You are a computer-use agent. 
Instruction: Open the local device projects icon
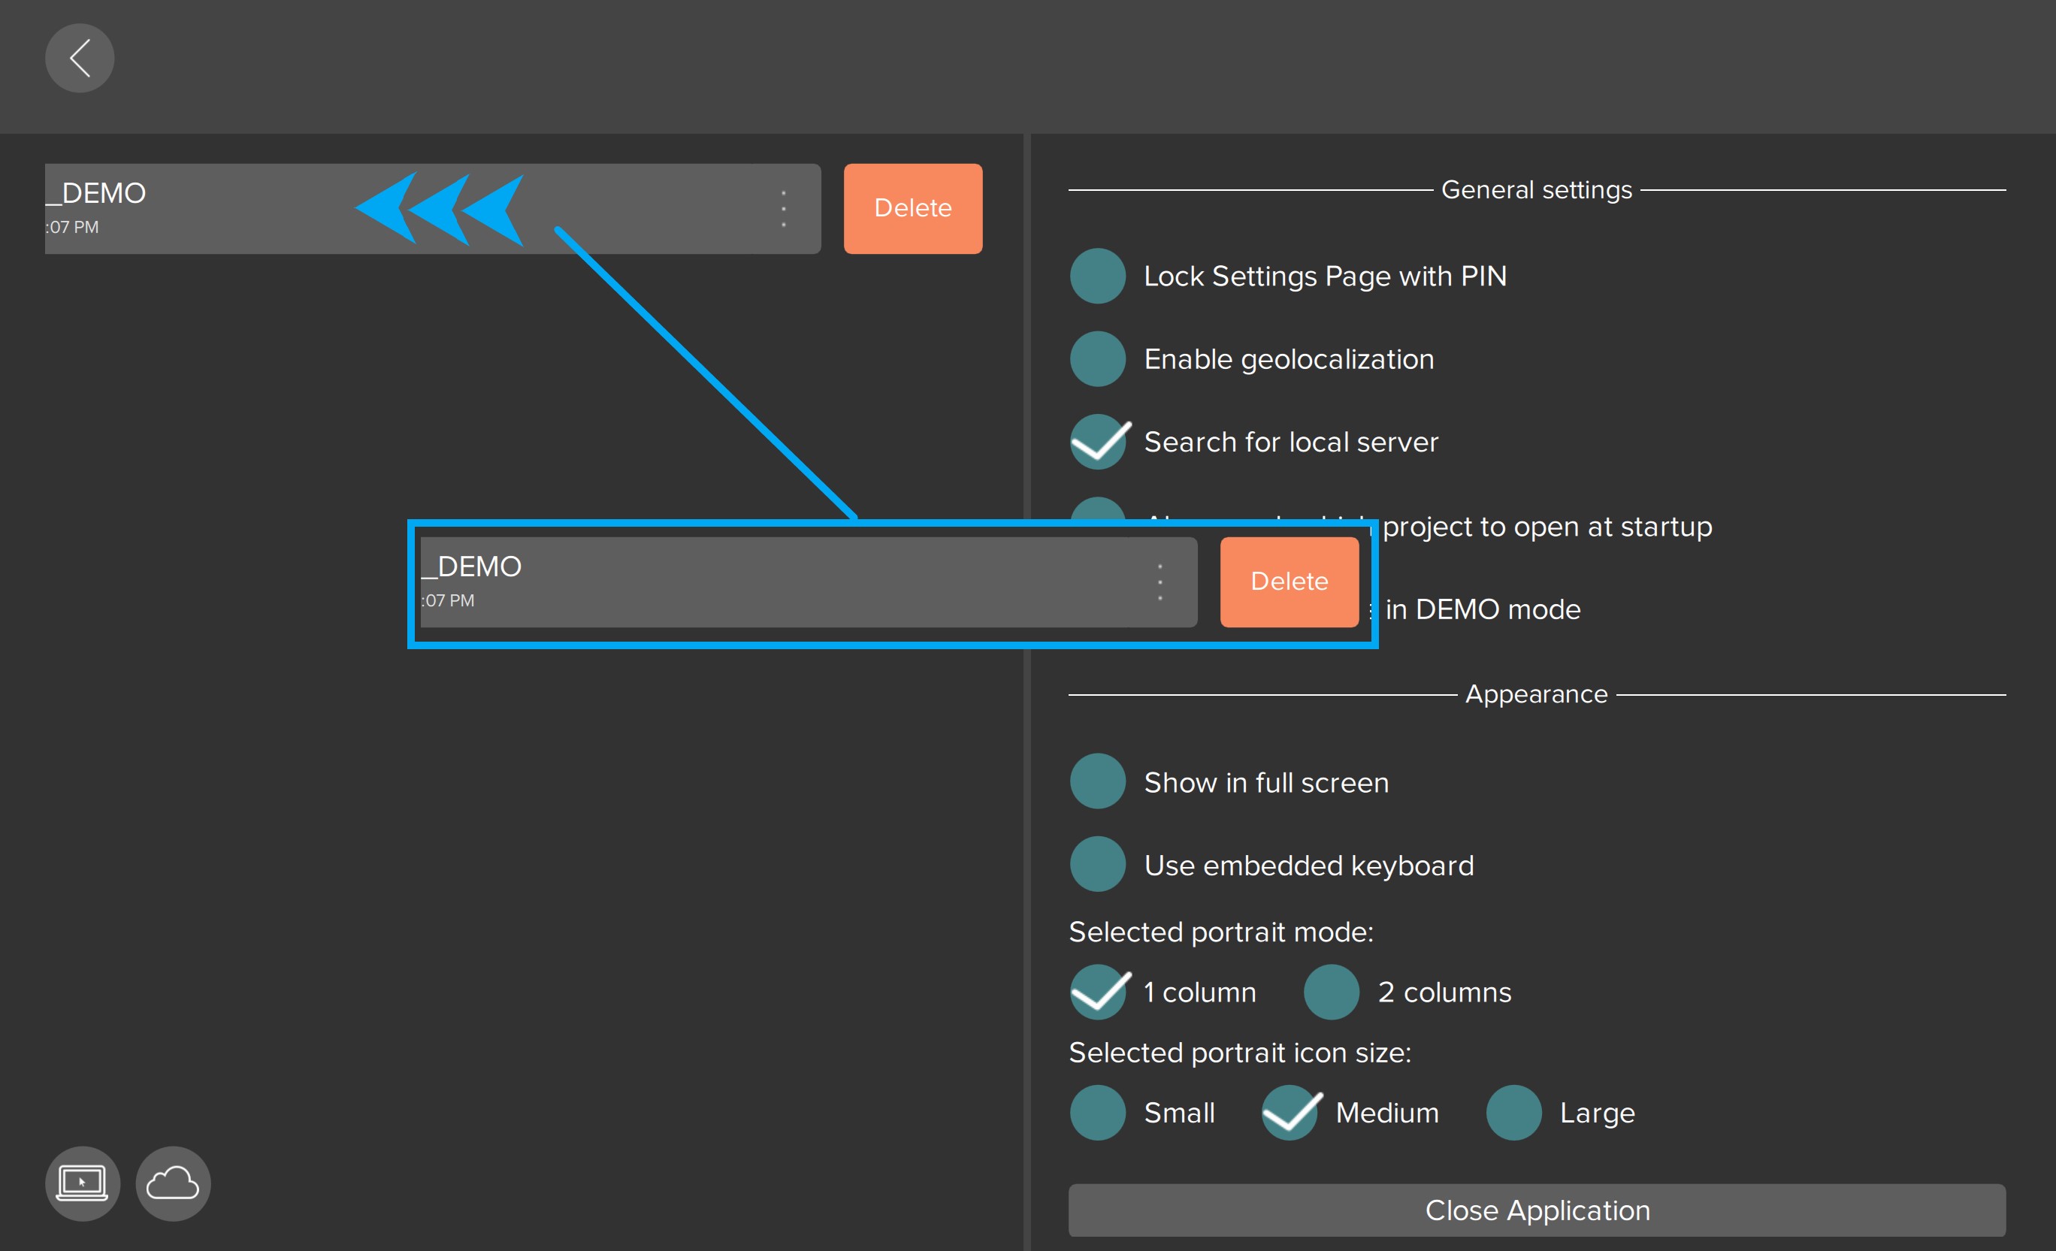coord(82,1183)
